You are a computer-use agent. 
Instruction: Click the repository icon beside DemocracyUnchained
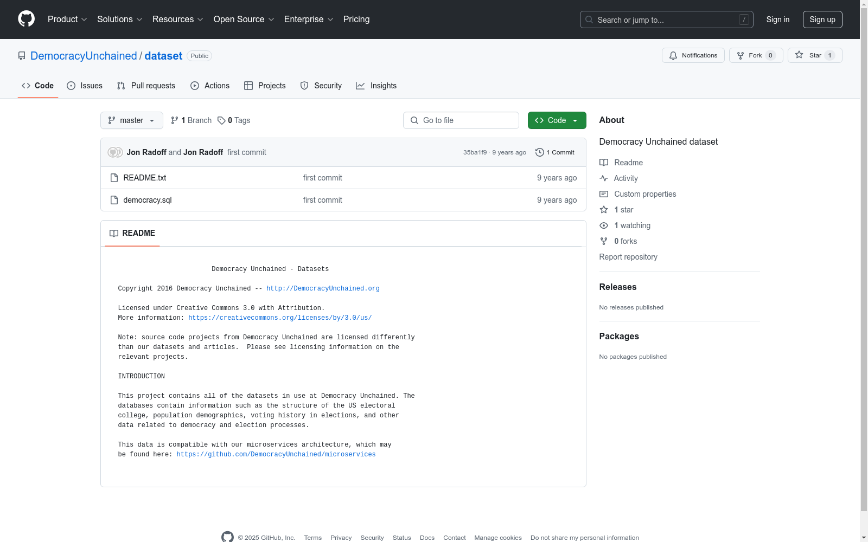pyautogui.click(x=22, y=56)
